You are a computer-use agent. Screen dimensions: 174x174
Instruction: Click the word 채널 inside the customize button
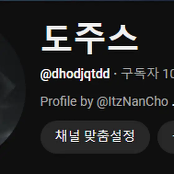tap(67, 136)
